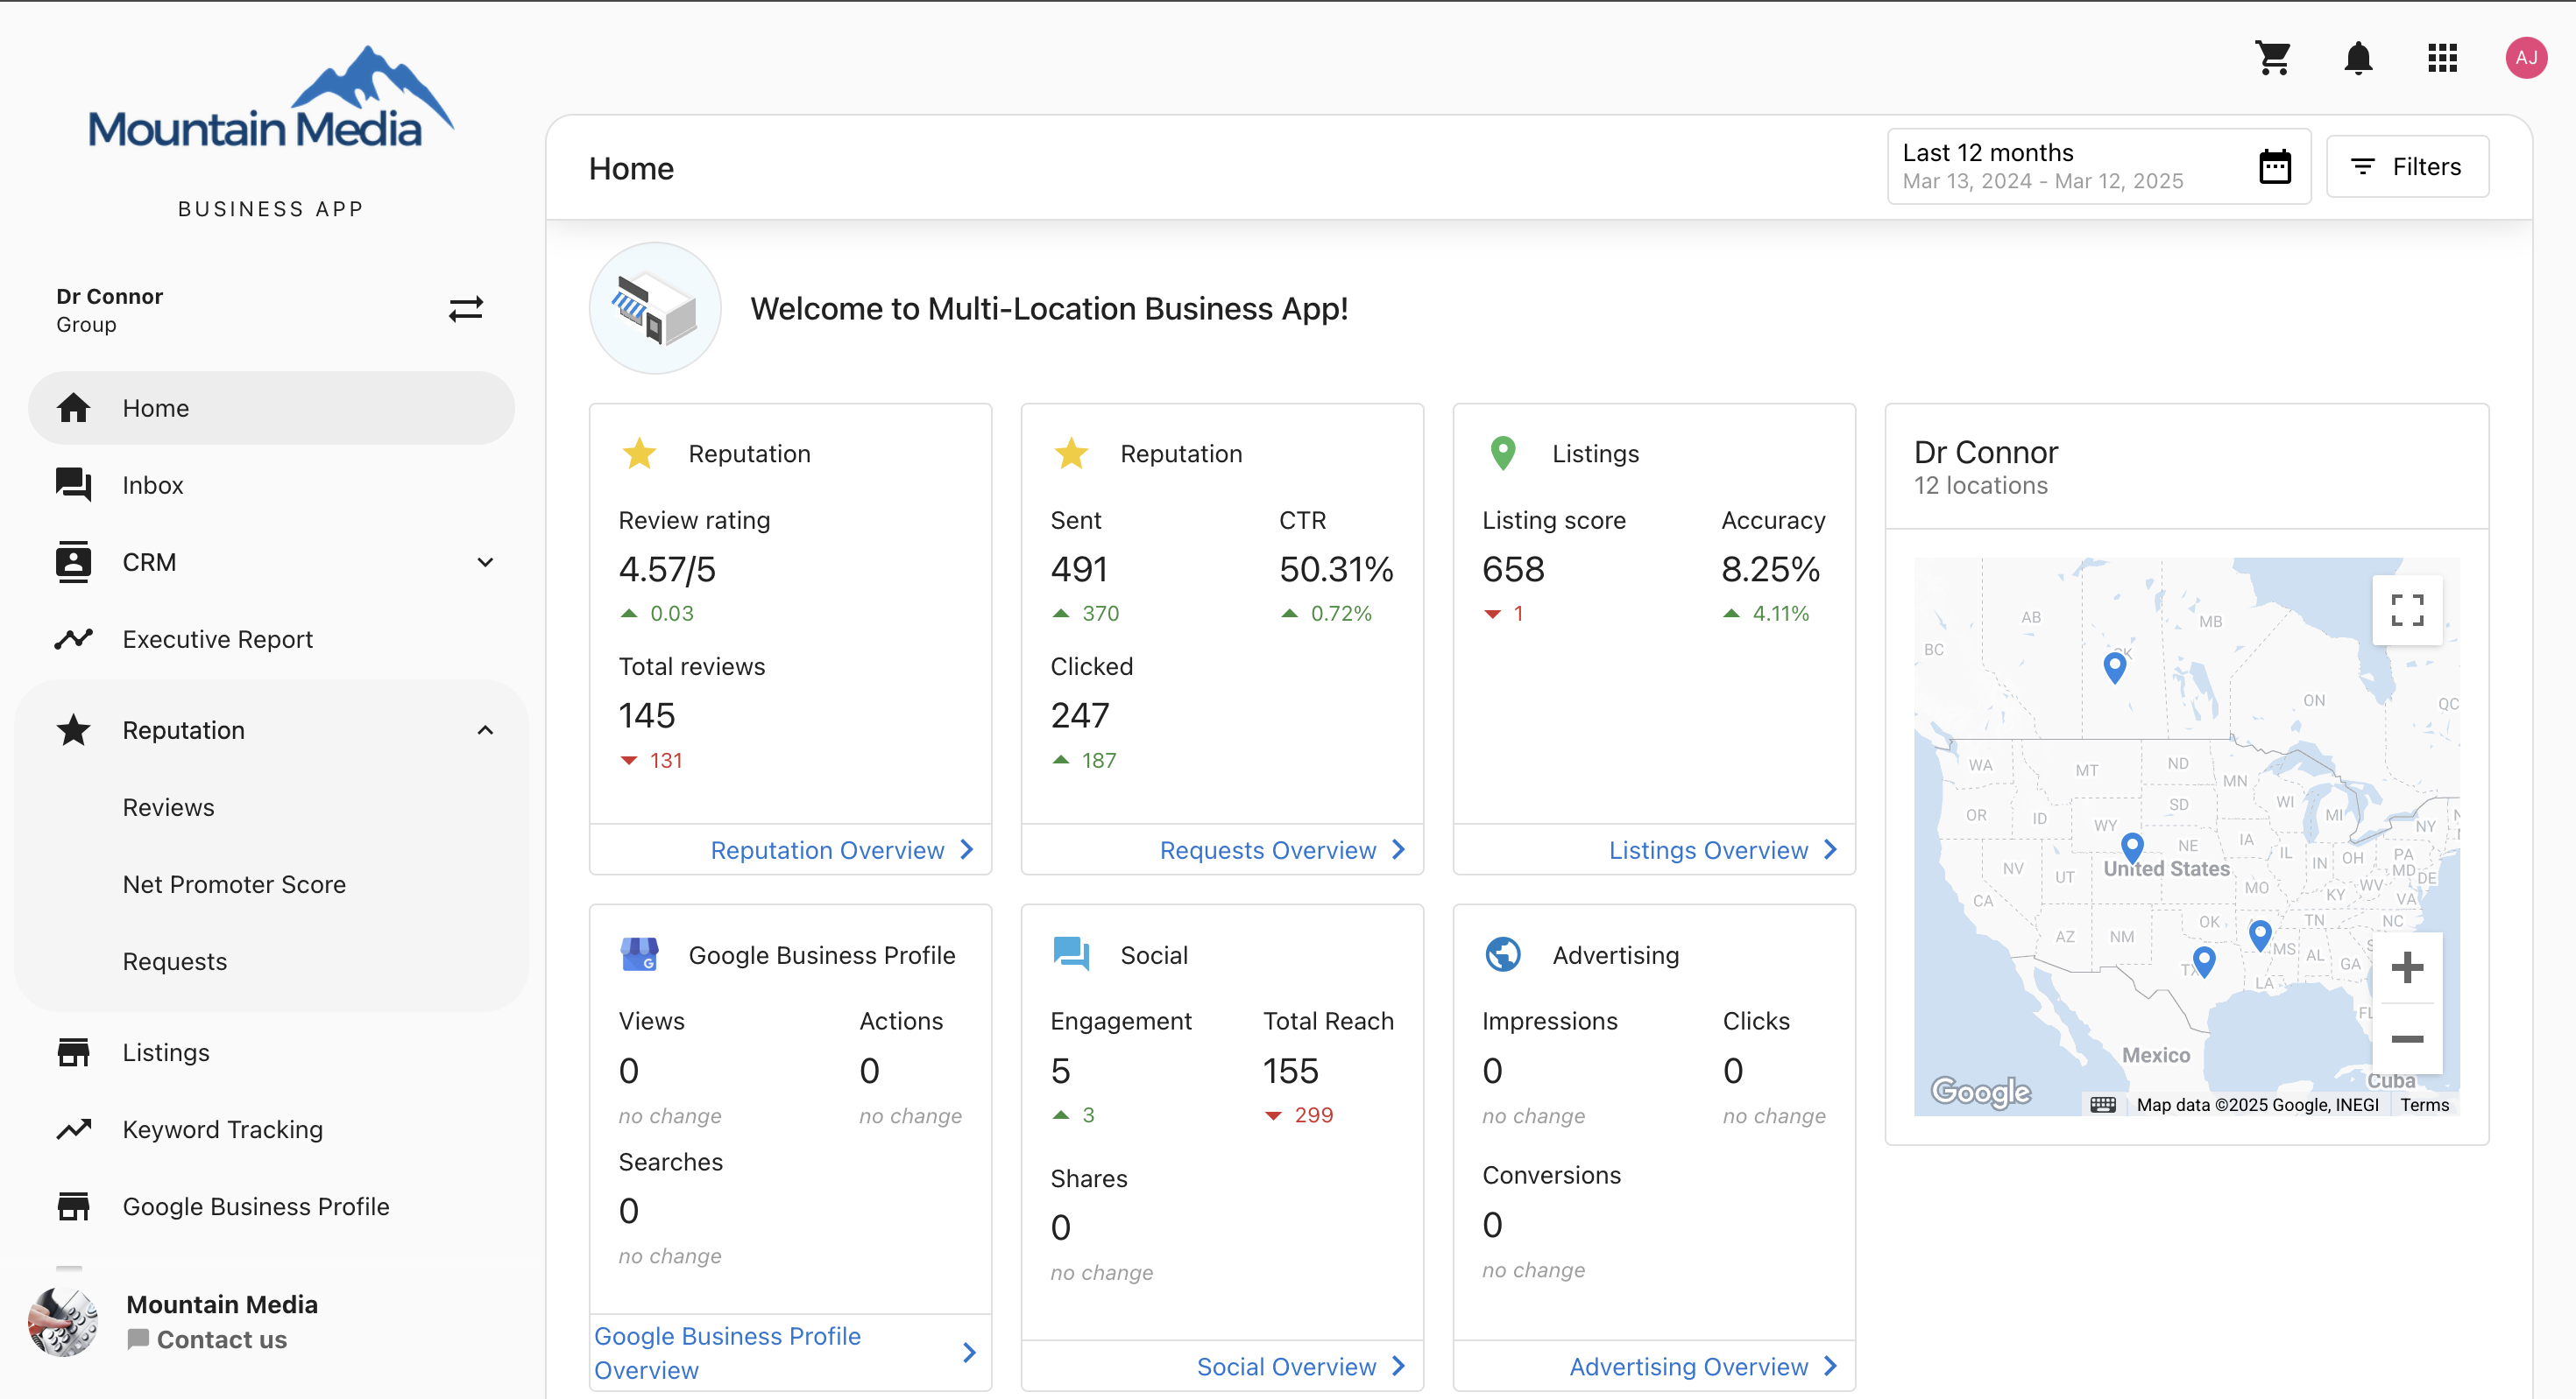The height and width of the screenshot is (1399, 2576).
Task: Click the Mountain Media contact avatar
Action: point(63,1321)
